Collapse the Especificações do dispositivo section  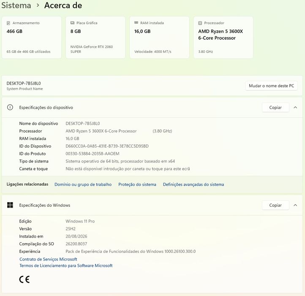tap(295, 107)
